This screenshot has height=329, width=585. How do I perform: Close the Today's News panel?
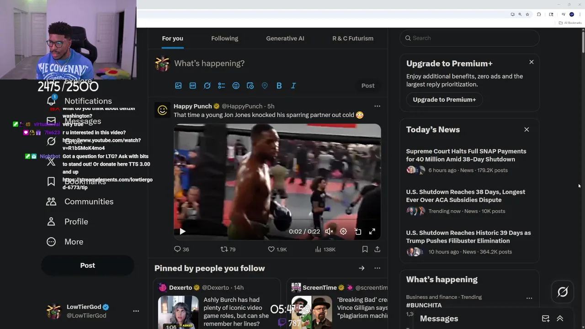click(x=526, y=129)
